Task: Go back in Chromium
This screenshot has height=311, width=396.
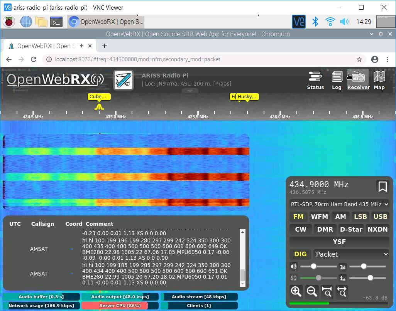Action: (x=9, y=59)
